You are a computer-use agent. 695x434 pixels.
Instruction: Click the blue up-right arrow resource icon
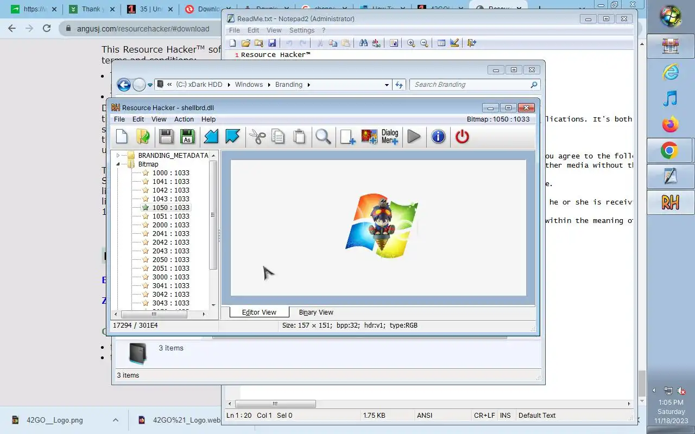pyautogui.click(x=232, y=137)
